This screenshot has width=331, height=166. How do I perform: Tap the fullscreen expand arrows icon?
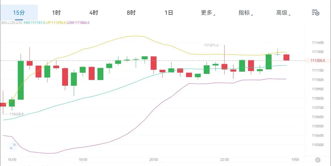coord(13,147)
